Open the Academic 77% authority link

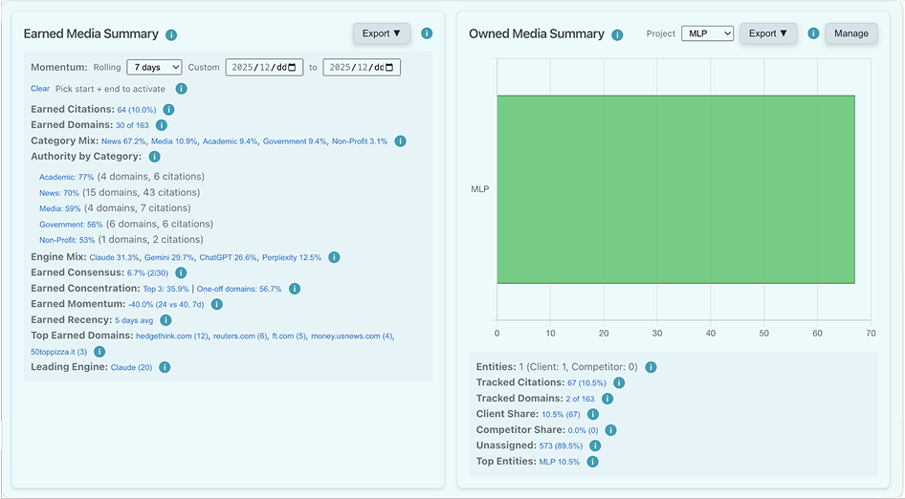pos(66,177)
